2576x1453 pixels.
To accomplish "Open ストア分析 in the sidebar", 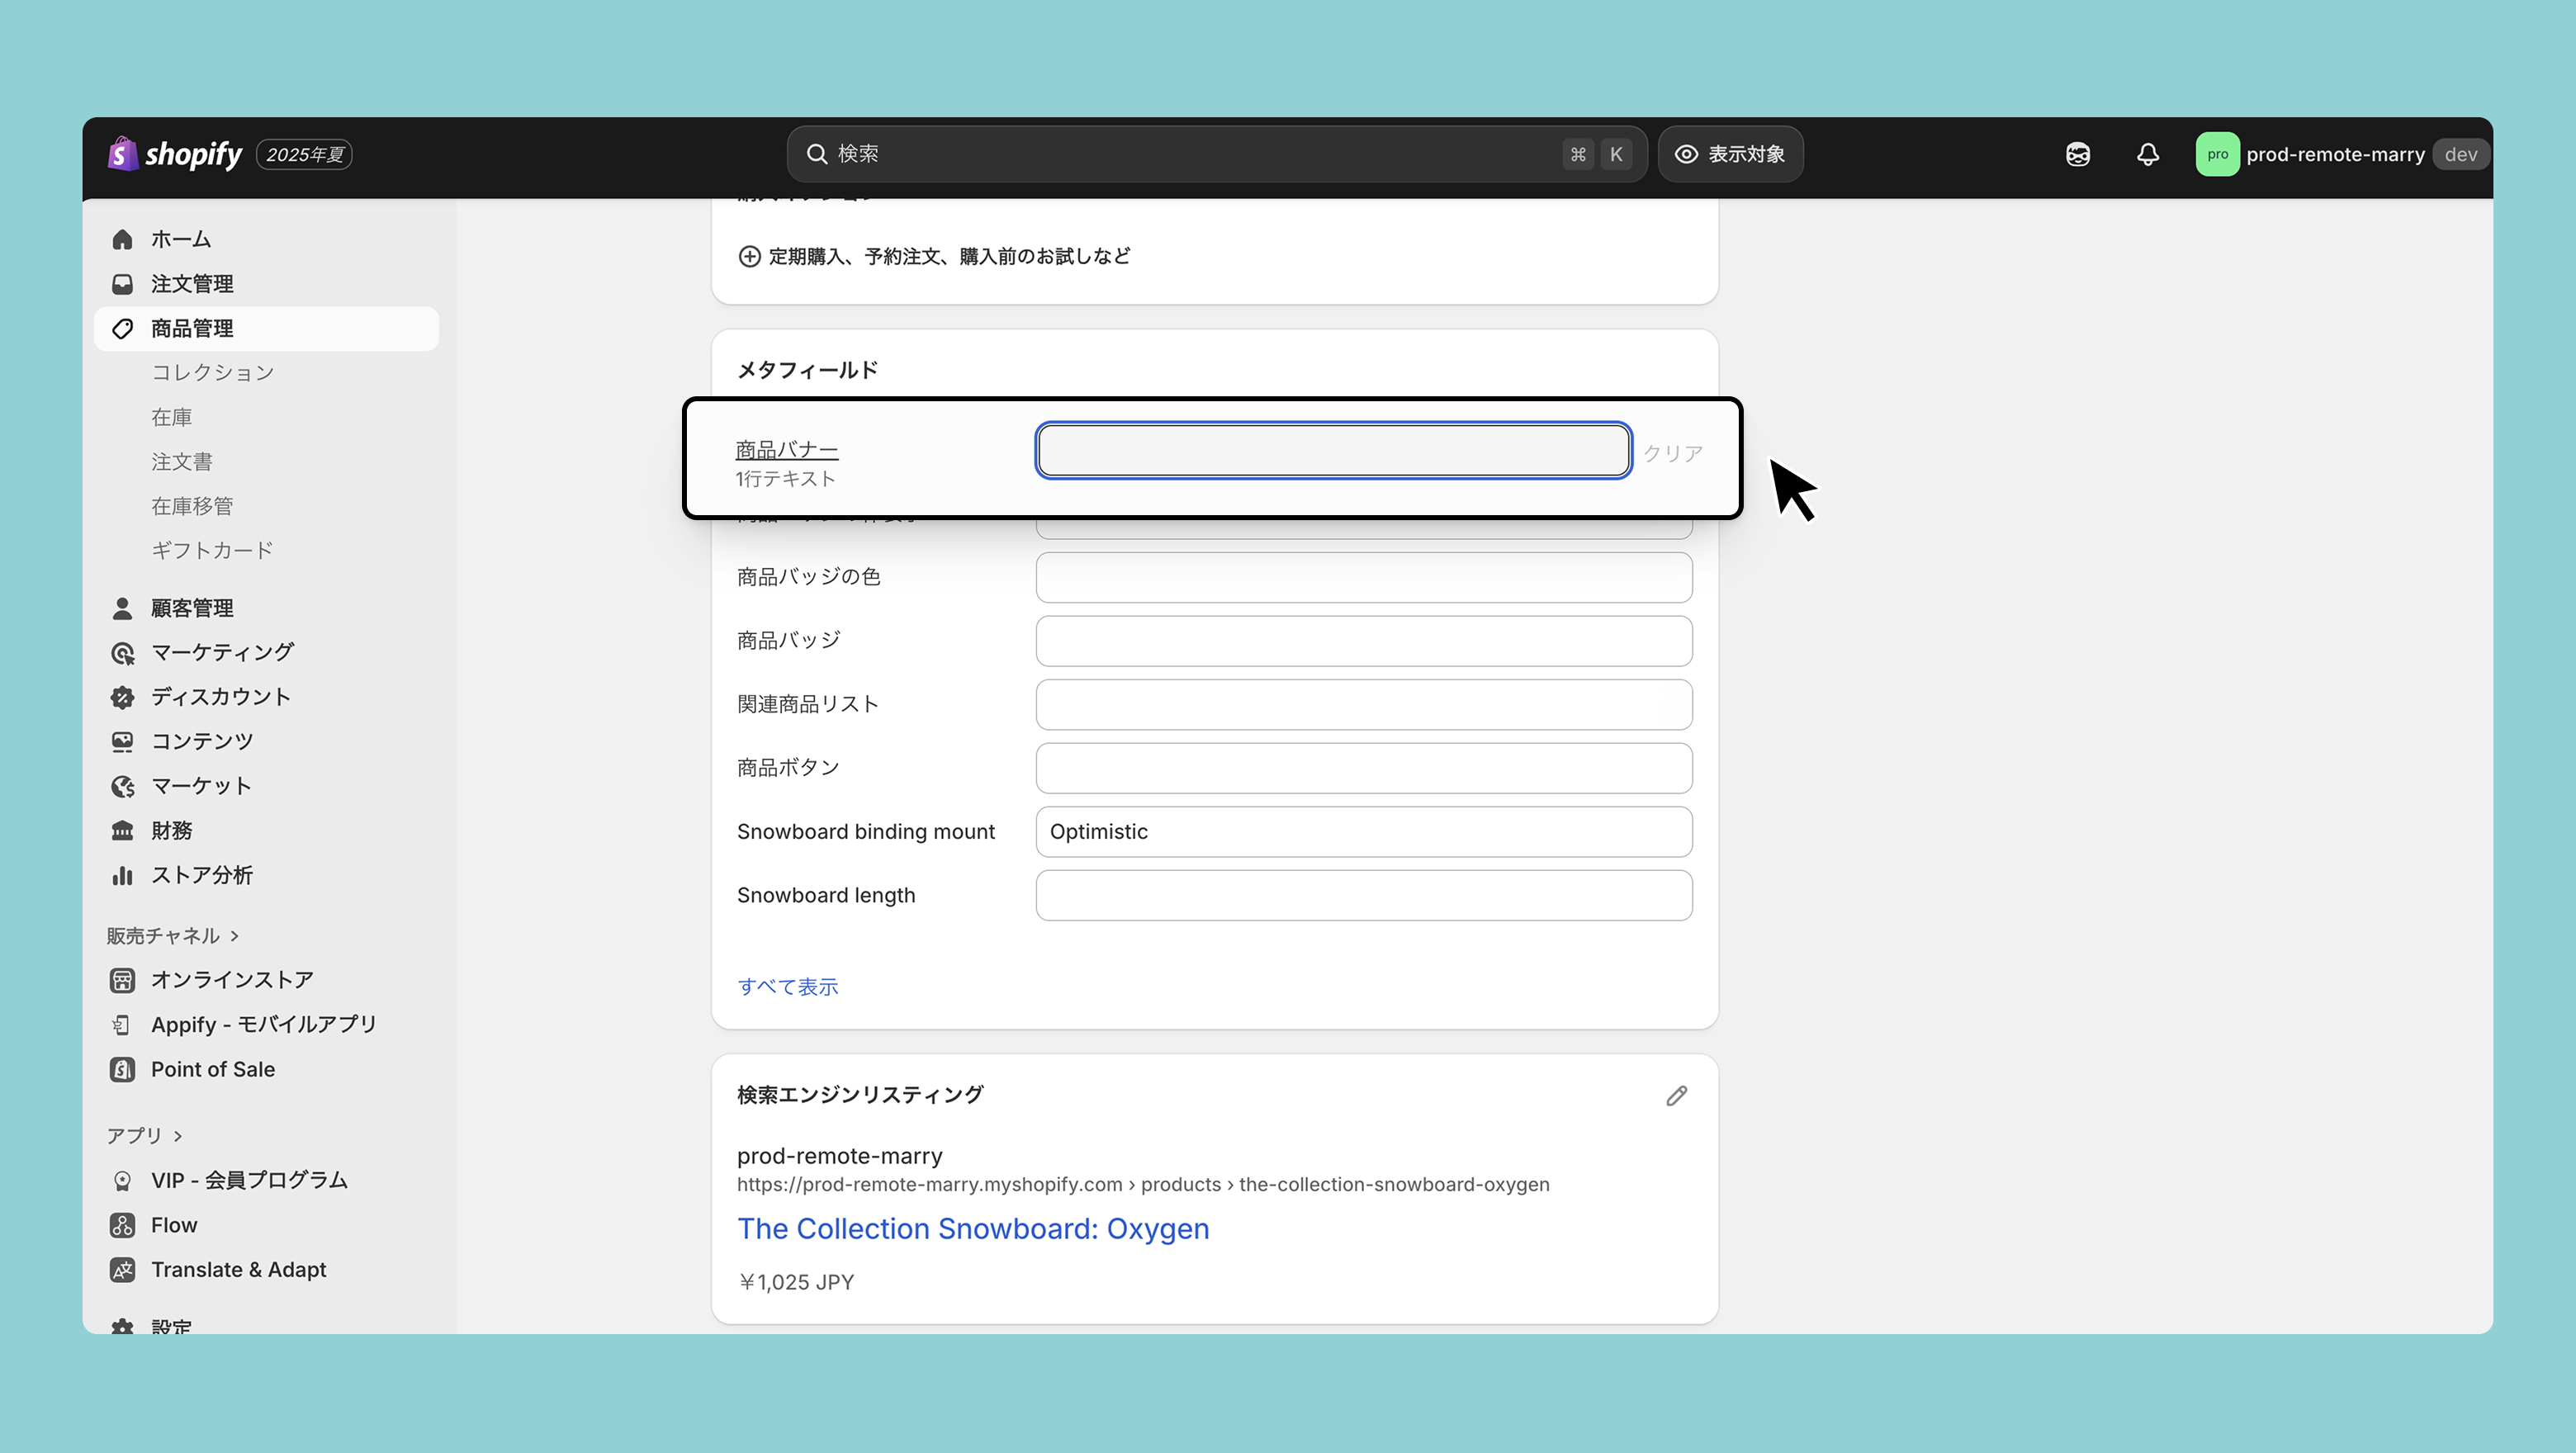I will point(201,875).
